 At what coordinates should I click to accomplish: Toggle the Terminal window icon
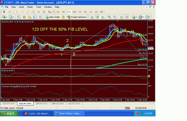click(x=35, y=17)
